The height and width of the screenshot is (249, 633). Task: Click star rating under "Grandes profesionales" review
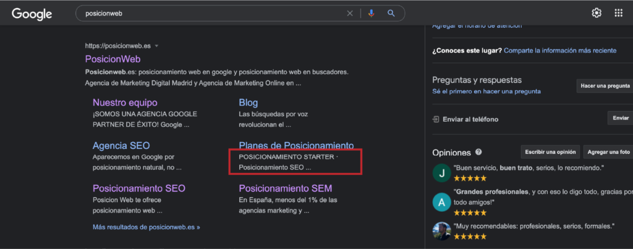point(470,213)
